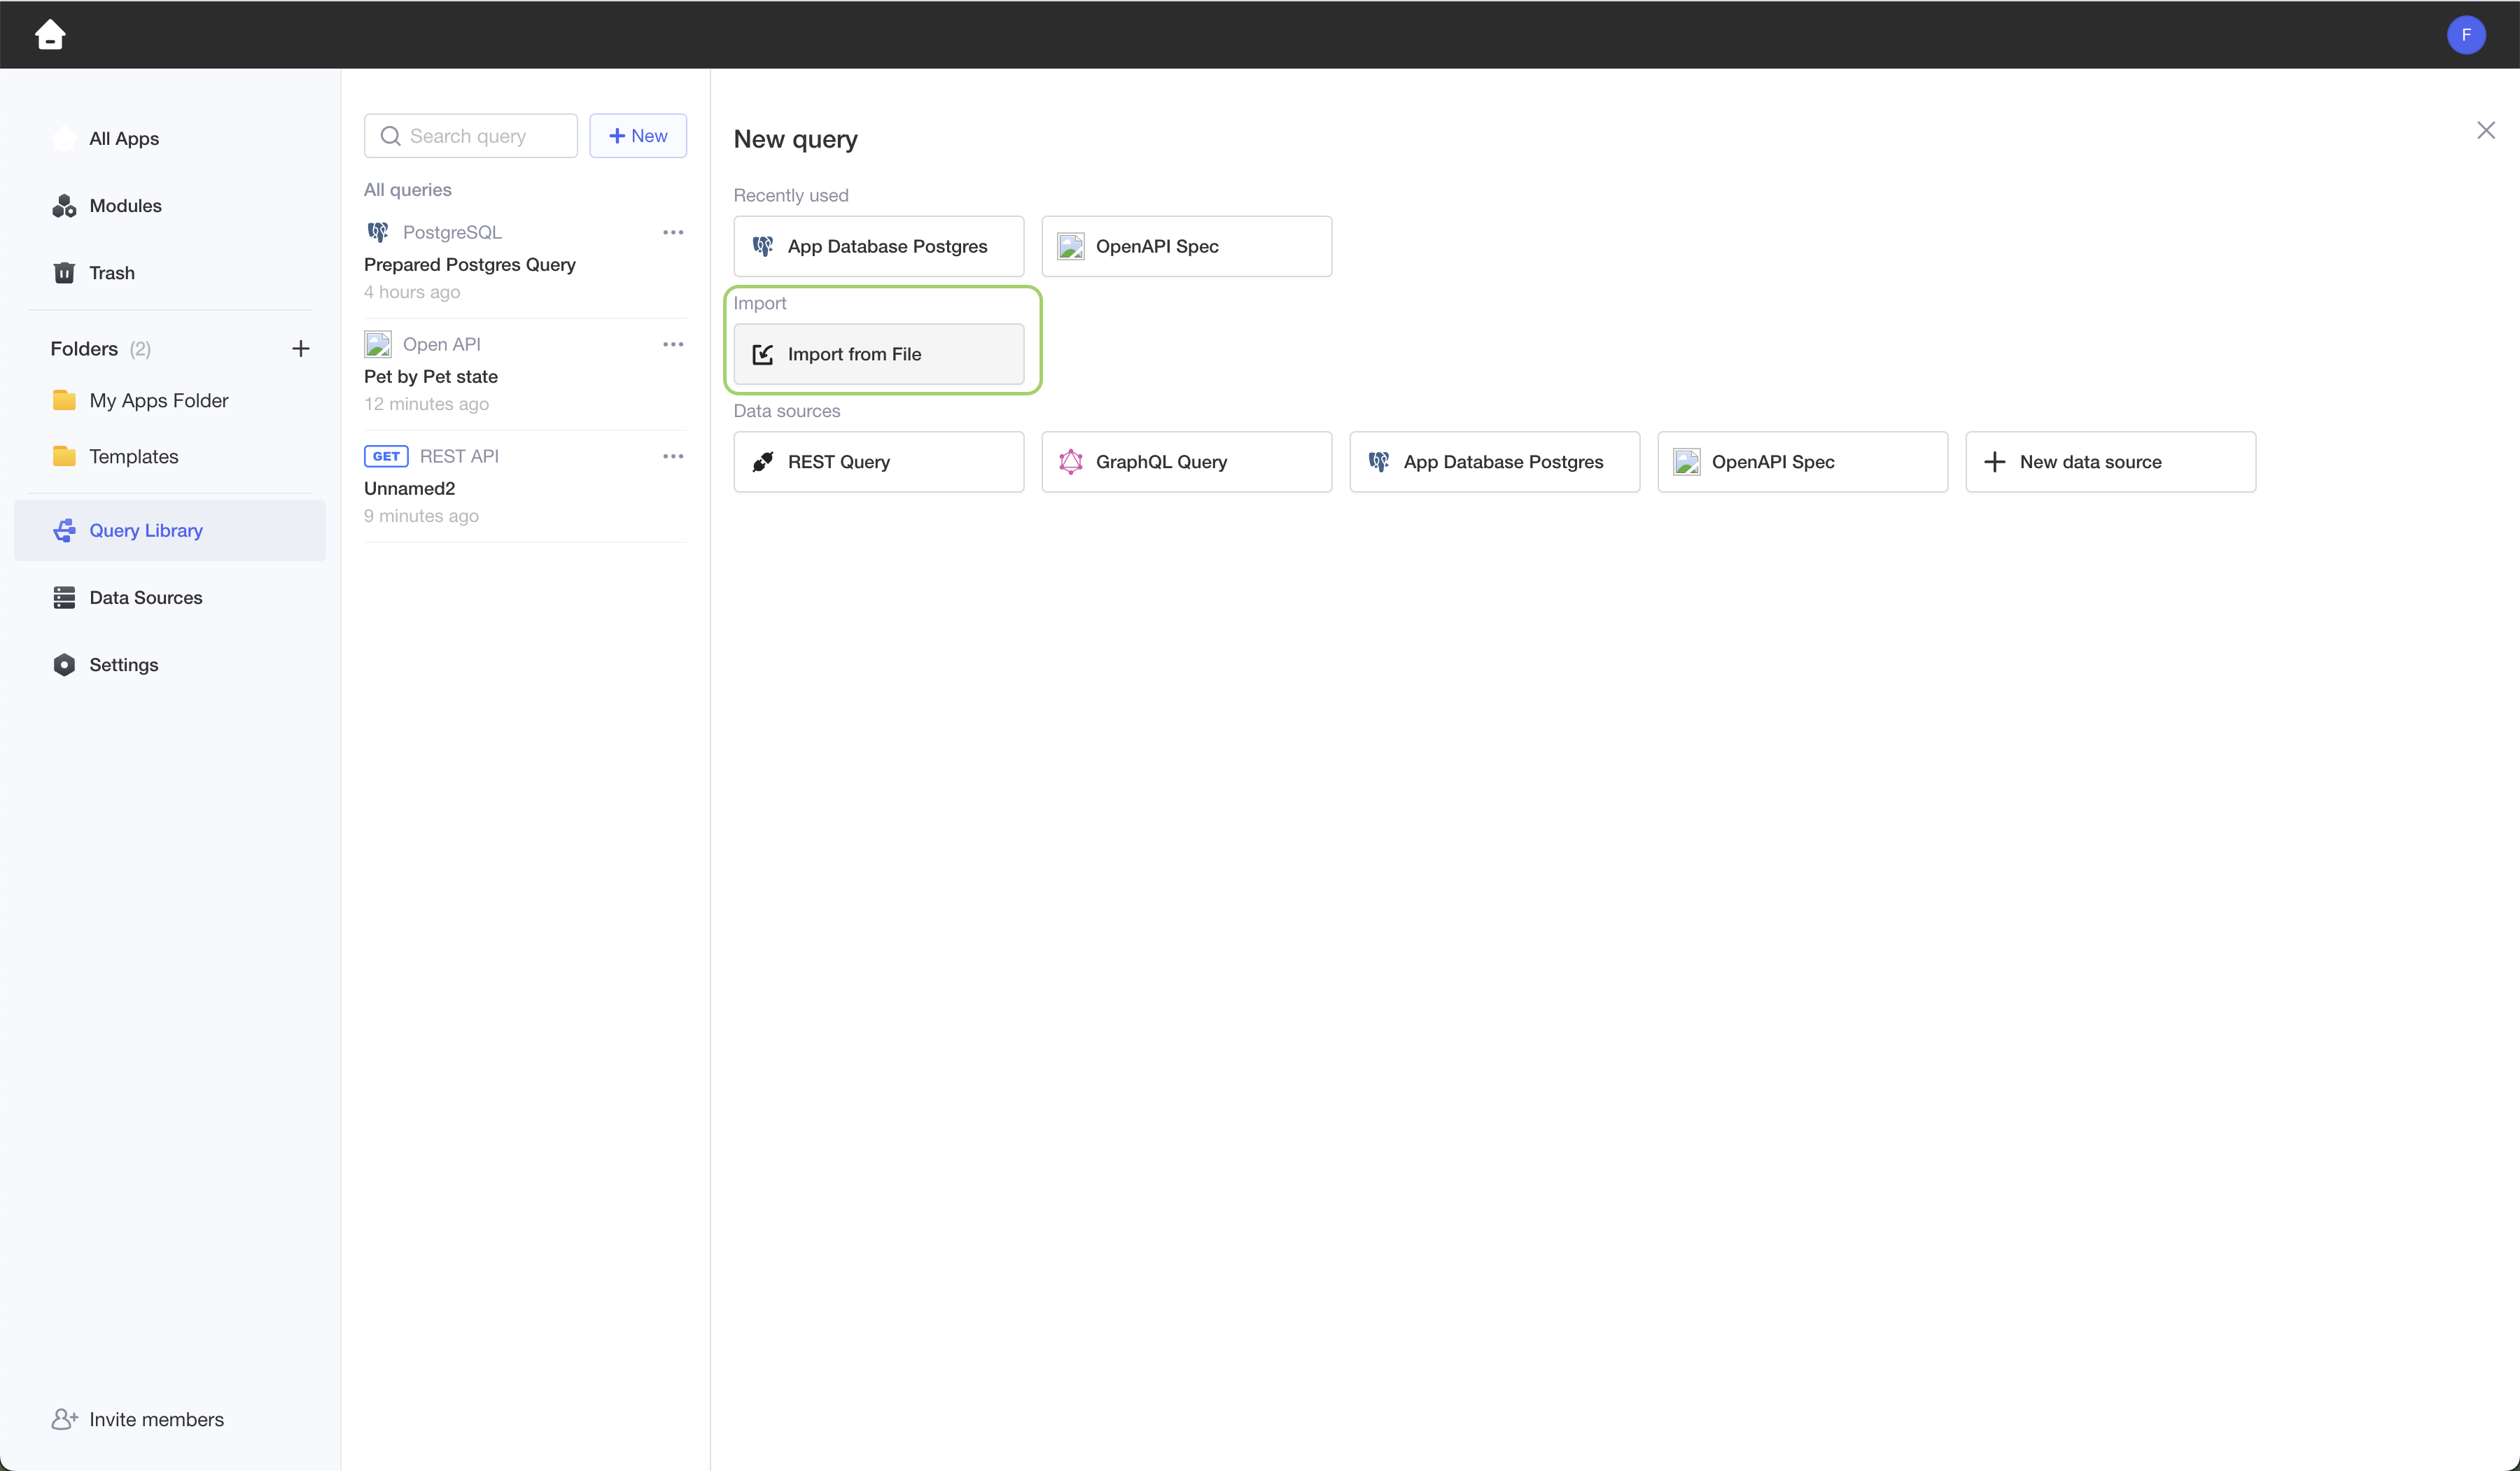Screen dimensions: 2520x1471
Task: Click Invite members link
Action: [155, 1419]
